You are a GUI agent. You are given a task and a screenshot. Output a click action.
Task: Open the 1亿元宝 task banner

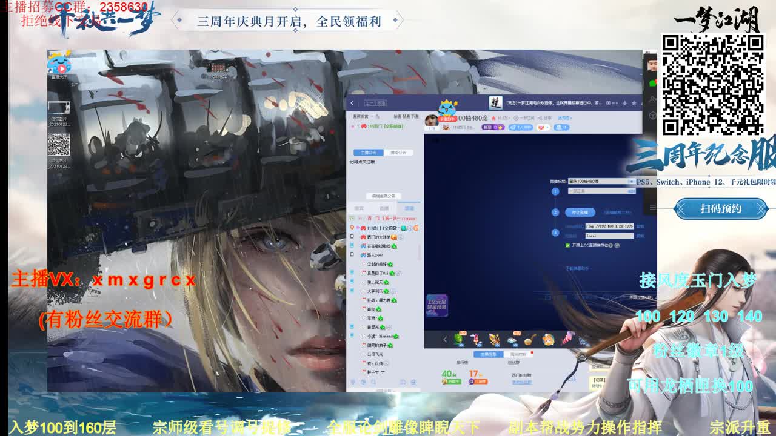tap(437, 306)
